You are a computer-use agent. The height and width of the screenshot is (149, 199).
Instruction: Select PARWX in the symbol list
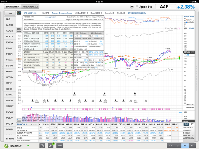point(10,112)
